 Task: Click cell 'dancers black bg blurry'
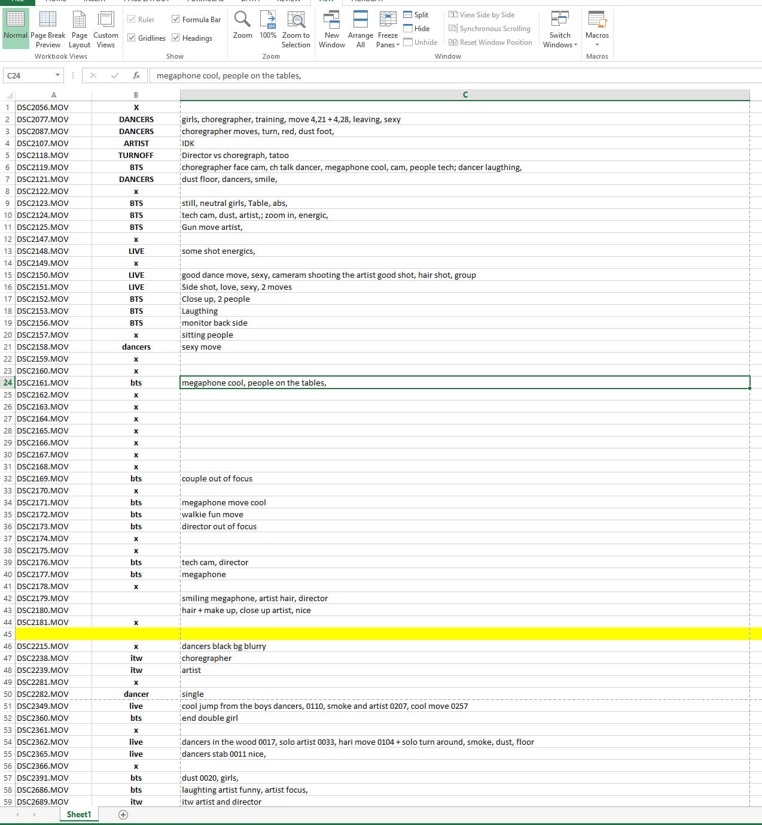[x=465, y=646]
